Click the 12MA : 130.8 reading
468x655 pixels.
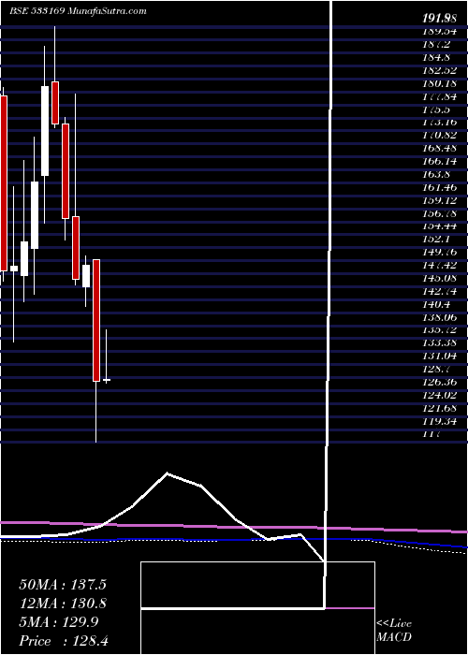63,604
